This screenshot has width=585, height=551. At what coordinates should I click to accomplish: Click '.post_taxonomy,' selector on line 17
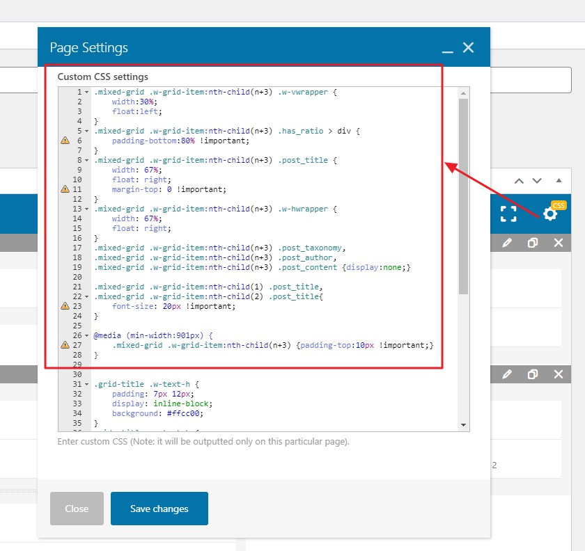[x=312, y=248]
